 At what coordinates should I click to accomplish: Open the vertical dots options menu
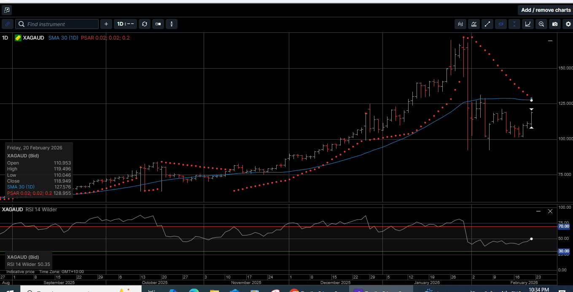pyautogui.click(x=171, y=24)
